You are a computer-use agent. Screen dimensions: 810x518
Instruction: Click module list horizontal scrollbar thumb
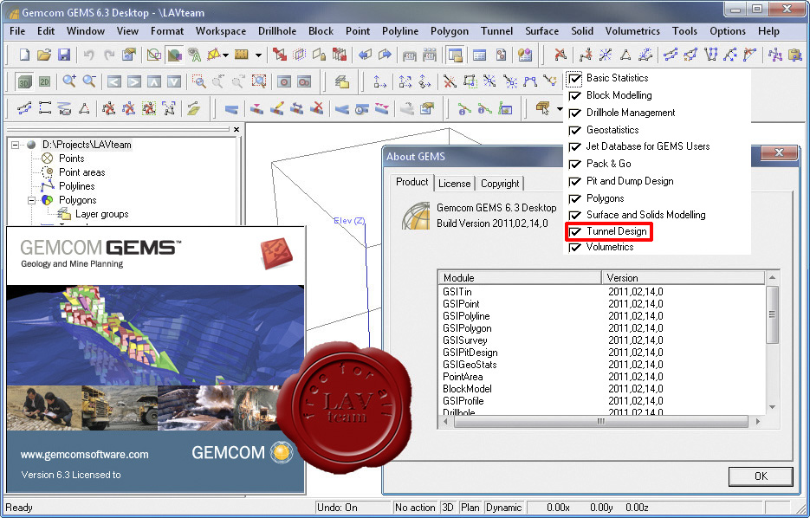click(600, 422)
